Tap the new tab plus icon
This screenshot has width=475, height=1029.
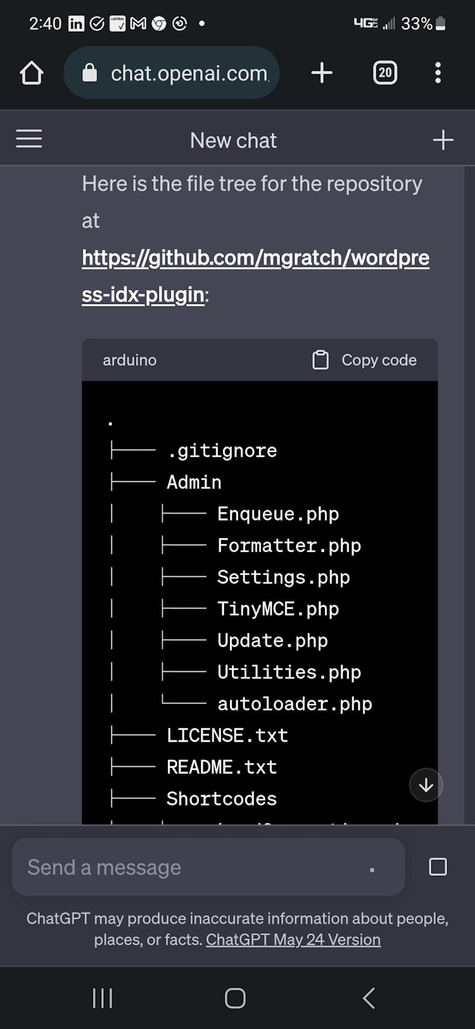[x=322, y=73]
